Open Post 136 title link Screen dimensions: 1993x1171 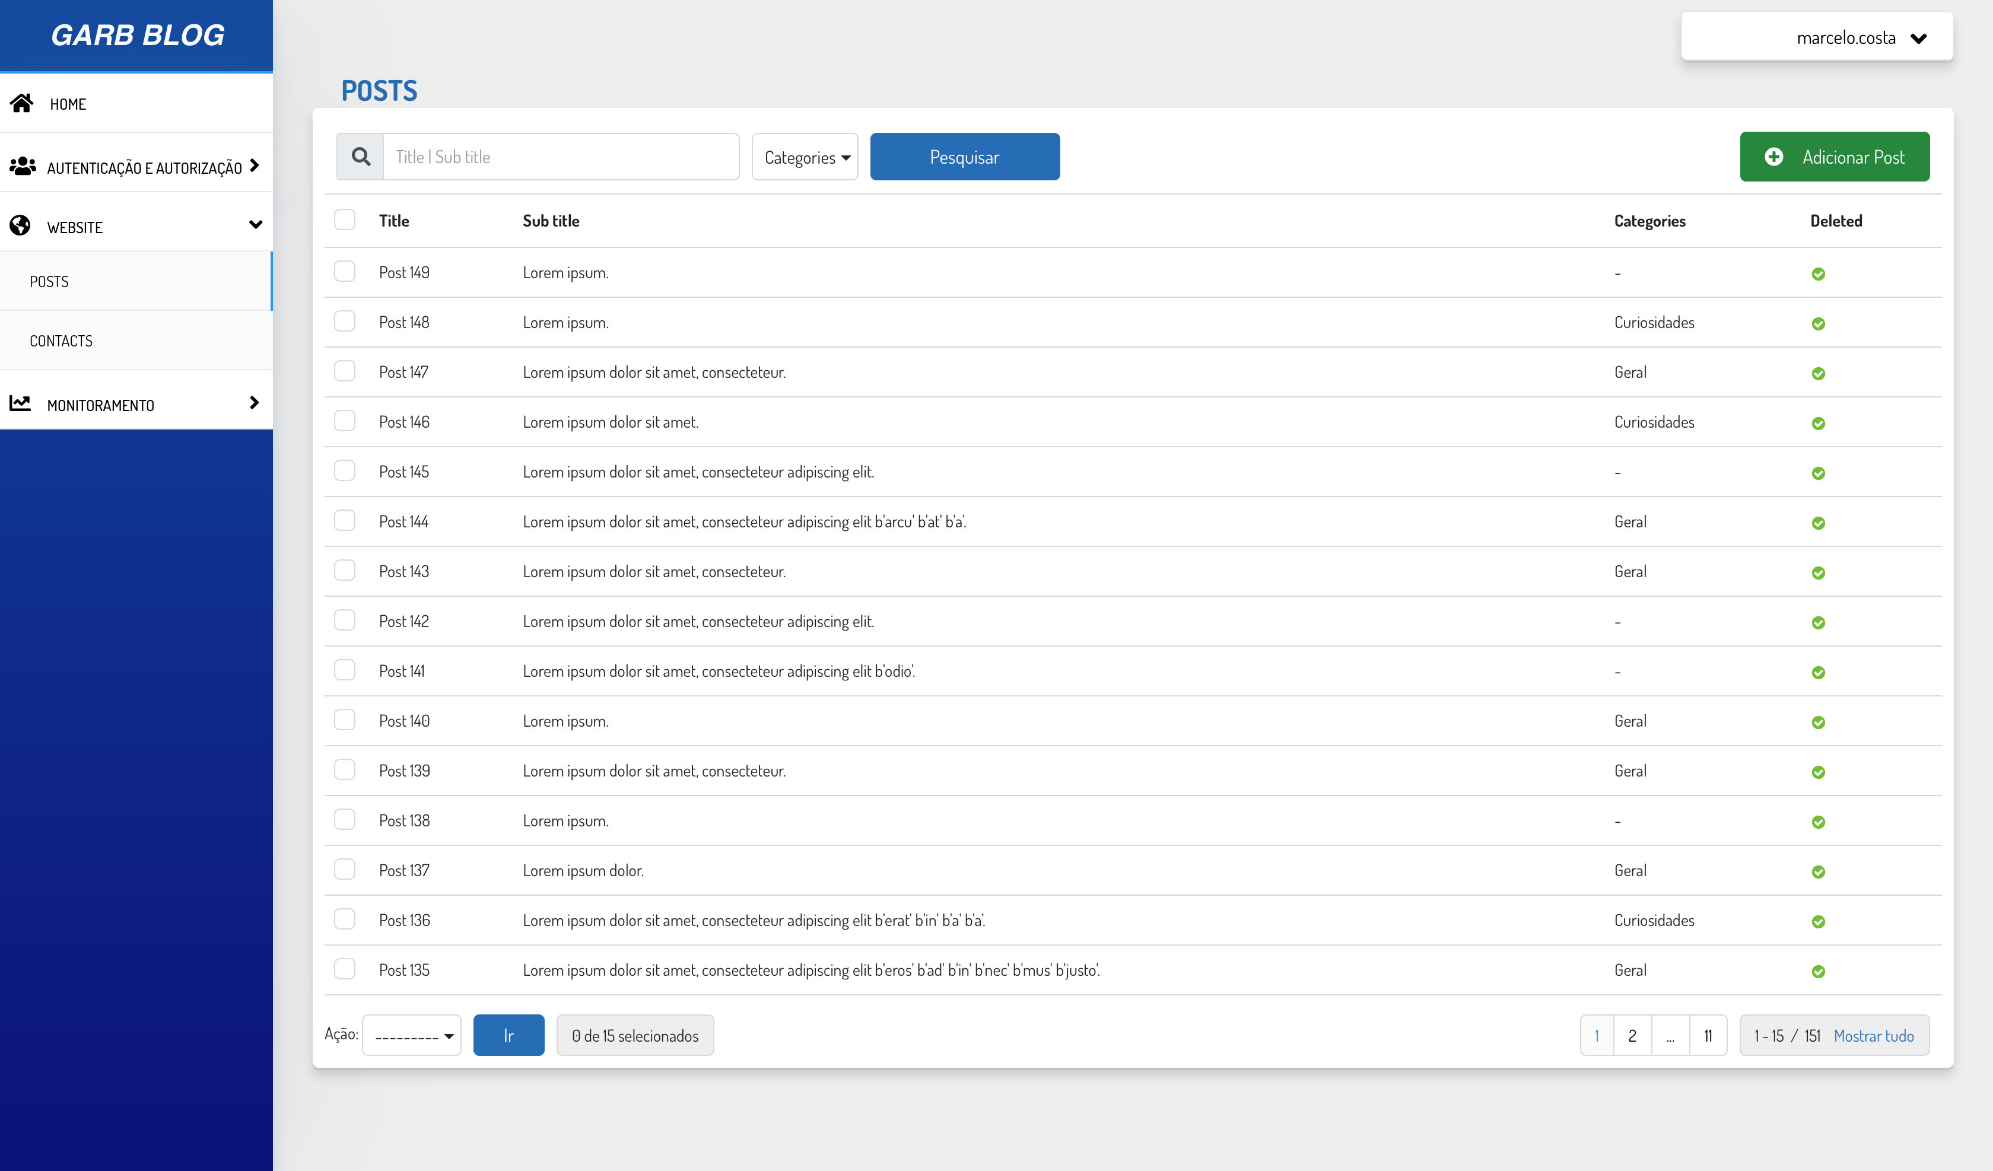click(x=404, y=919)
